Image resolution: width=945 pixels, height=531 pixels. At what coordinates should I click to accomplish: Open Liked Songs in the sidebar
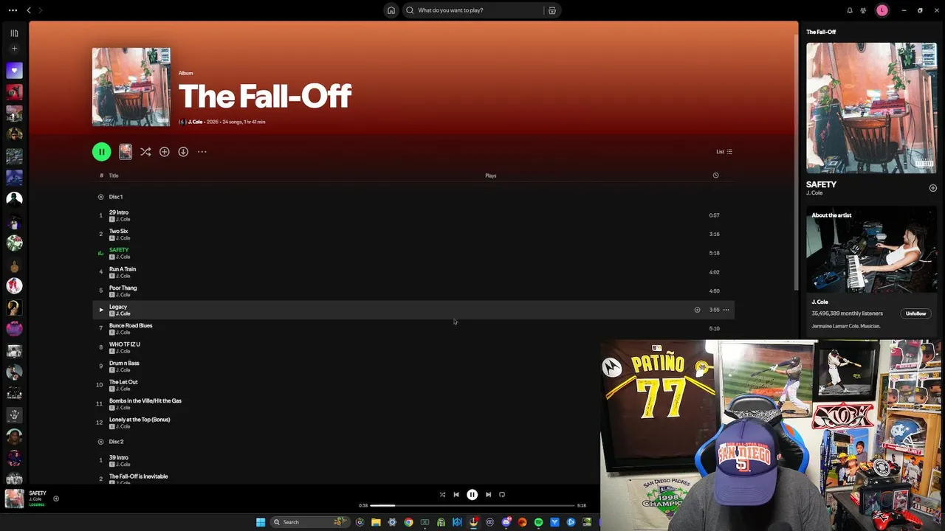click(14, 71)
